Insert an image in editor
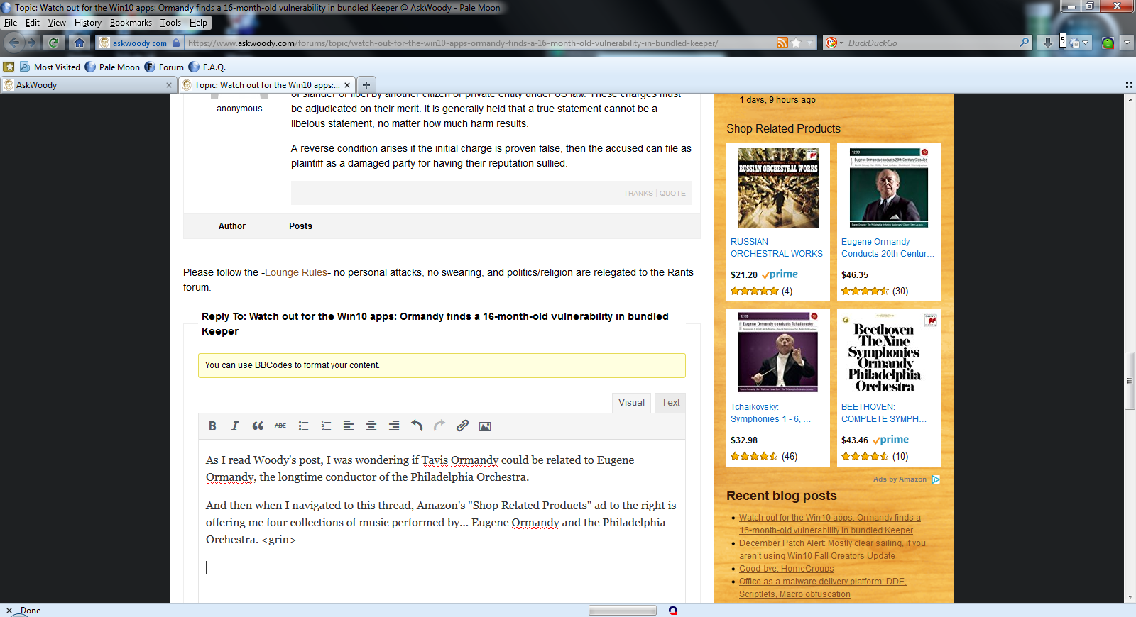The height and width of the screenshot is (617, 1136). click(485, 426)
